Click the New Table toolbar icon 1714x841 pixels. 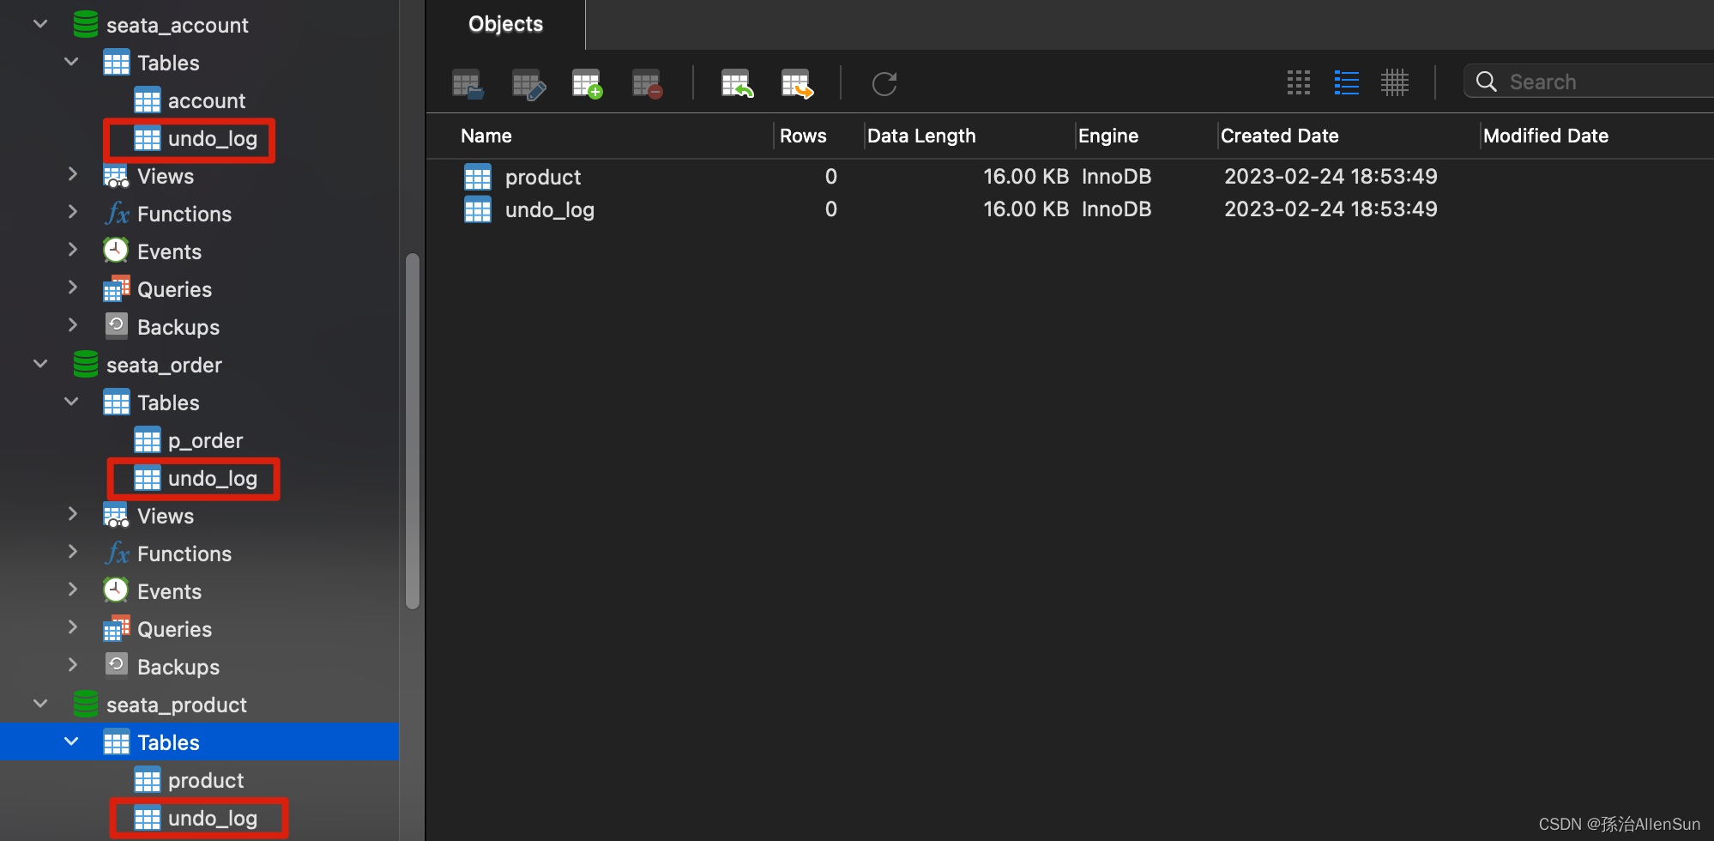588,84
